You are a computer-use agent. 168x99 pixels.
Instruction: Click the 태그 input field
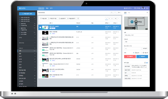pyautogui.click(x=133, y=49)
